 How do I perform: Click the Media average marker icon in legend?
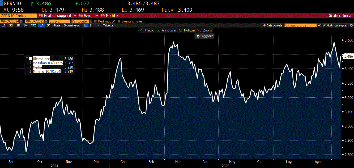(x=31, y=67)
